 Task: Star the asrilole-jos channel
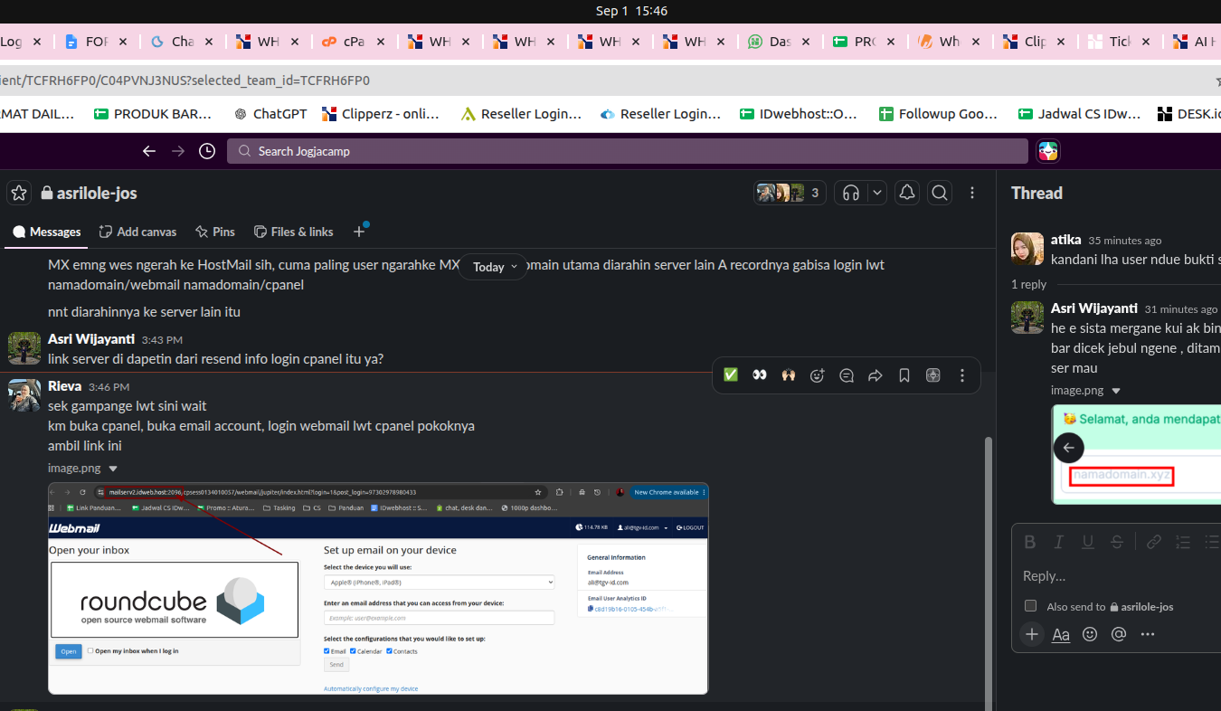[19, 193]
